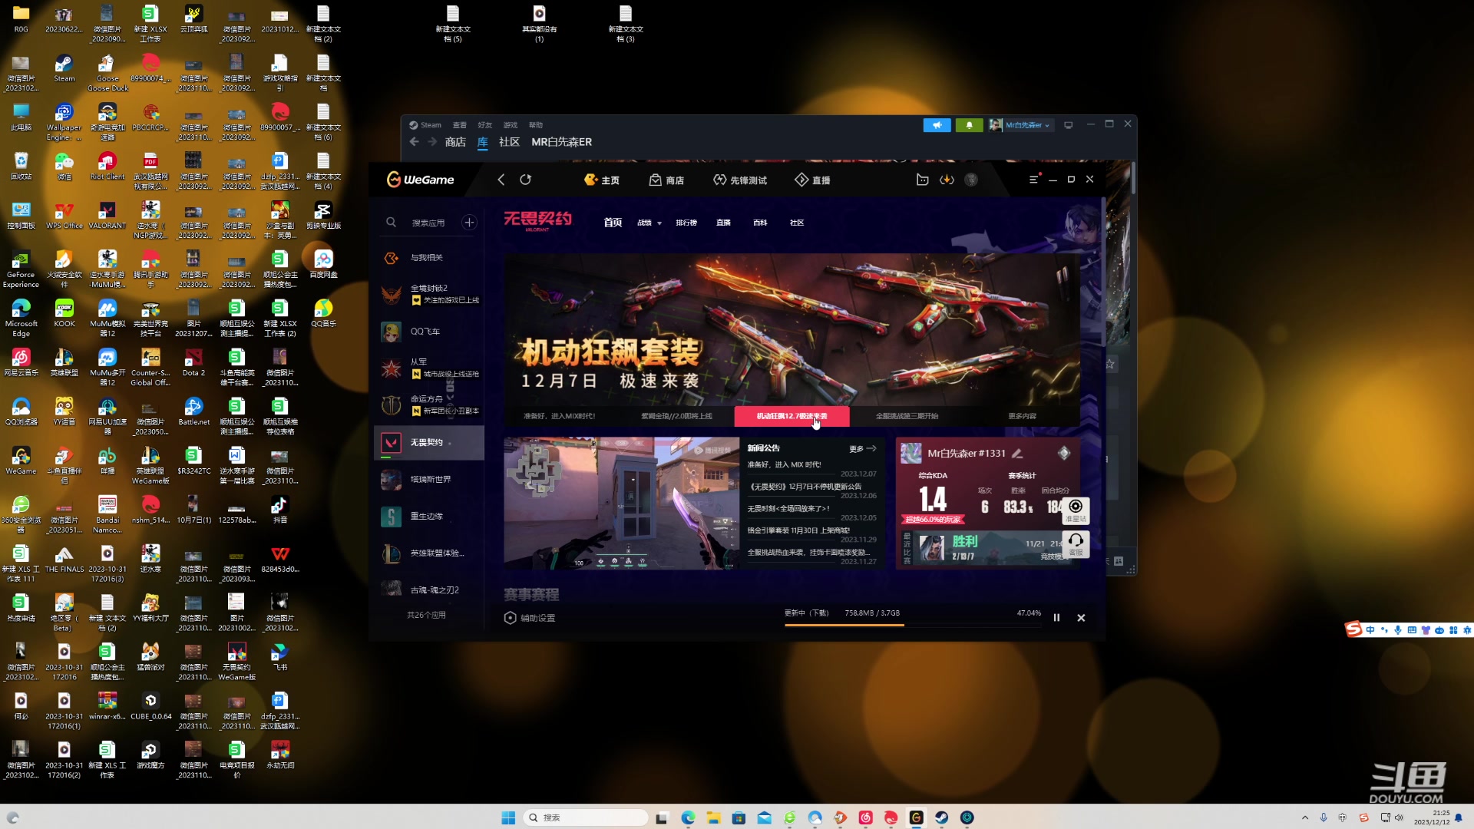Select banner tab 全服挑战第三期开始
Image resolution: width=1474 pixels, height=829 pixels.
pyautogui.click(x=907, y=416)
